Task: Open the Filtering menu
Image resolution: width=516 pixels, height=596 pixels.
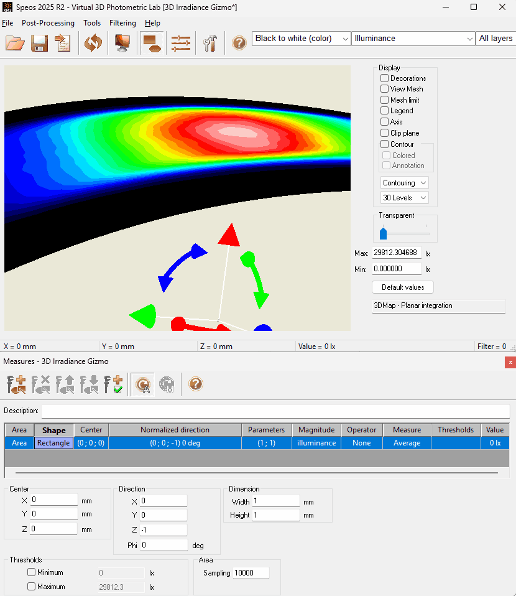Action: tap(122, 23)
